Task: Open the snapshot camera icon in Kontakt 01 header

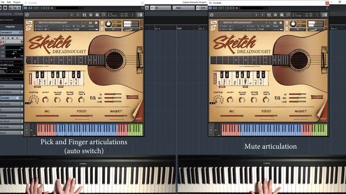Action: click(90, 23)
